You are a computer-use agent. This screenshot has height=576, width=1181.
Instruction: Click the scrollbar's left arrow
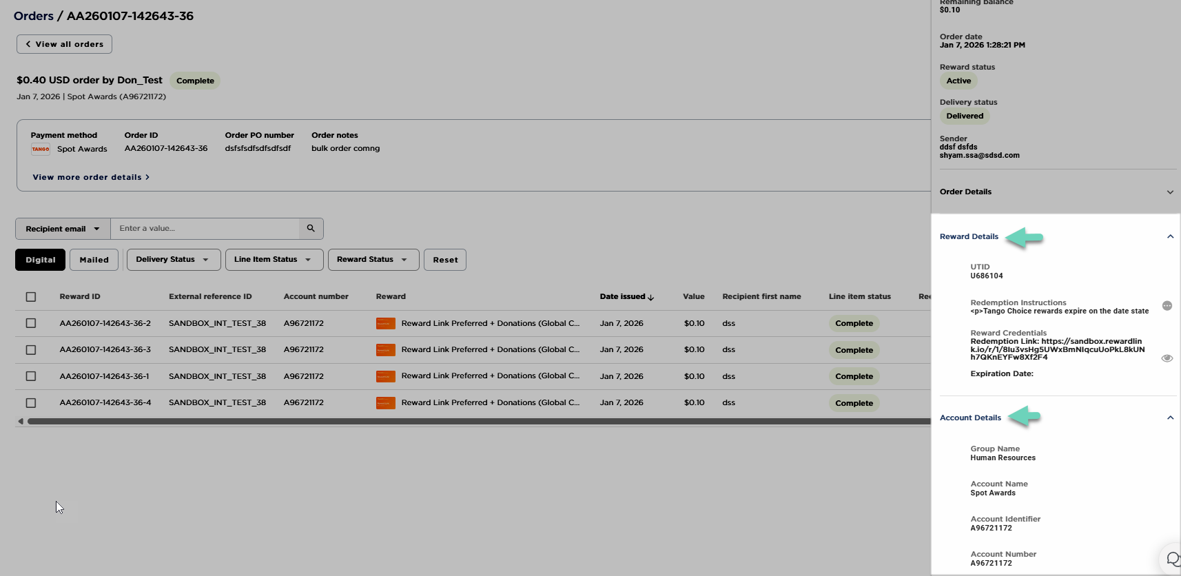coord(21,421)
